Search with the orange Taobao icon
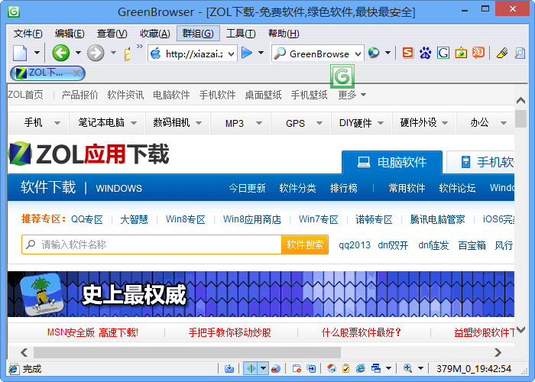Viewport: 535px width, 382px height. point(478,53)
